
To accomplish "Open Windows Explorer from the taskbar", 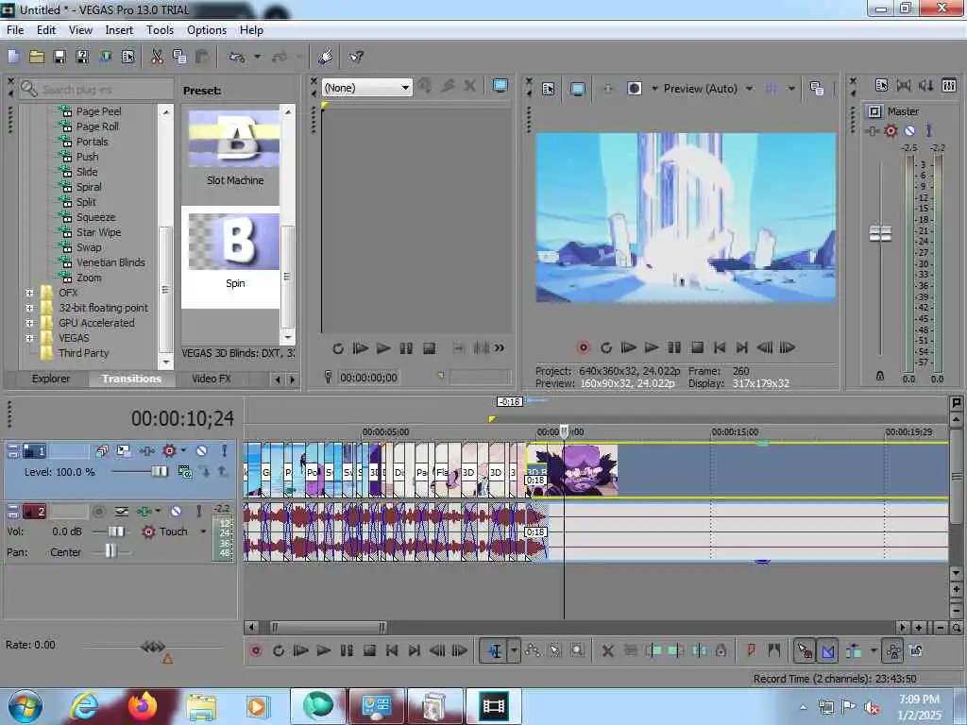I will [x=201, y=706].
